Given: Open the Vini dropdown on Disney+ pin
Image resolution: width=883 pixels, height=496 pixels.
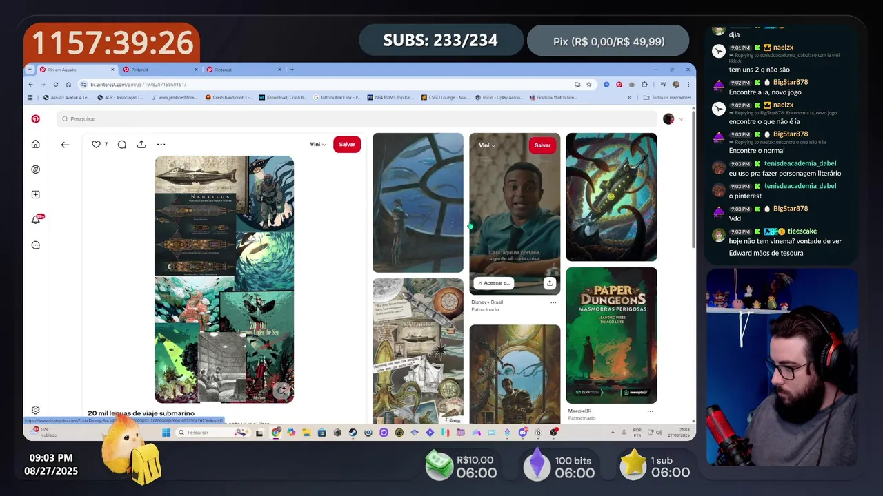Looking at the screenshot, I should pyautogui.click(x=487, y=145).
